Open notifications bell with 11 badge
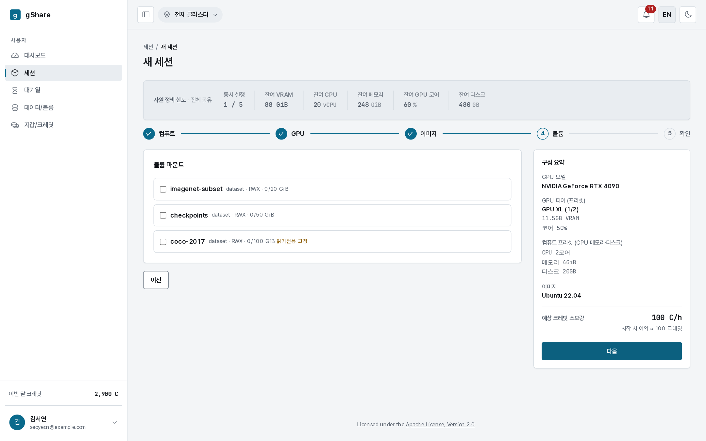The image size is (706, 441). tap(646, 15)
